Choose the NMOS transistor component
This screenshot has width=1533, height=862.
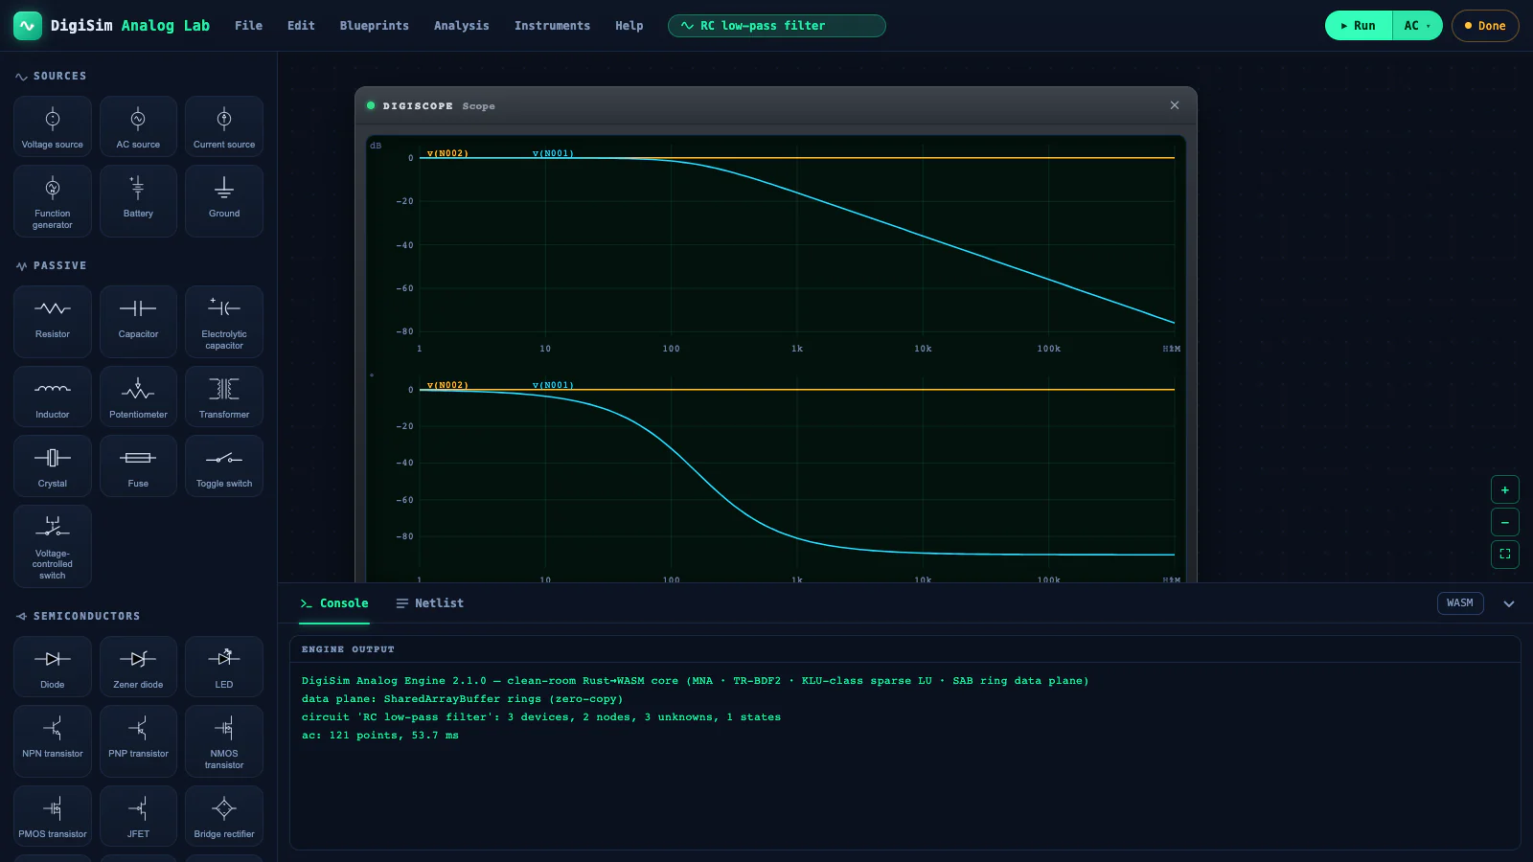224,741
